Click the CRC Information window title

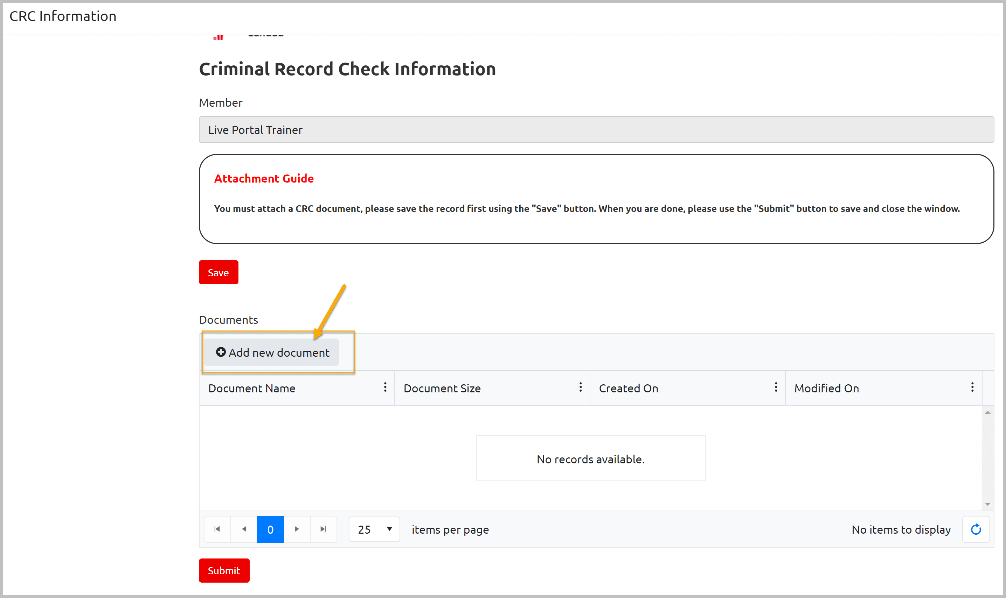(x=63, y=16)
